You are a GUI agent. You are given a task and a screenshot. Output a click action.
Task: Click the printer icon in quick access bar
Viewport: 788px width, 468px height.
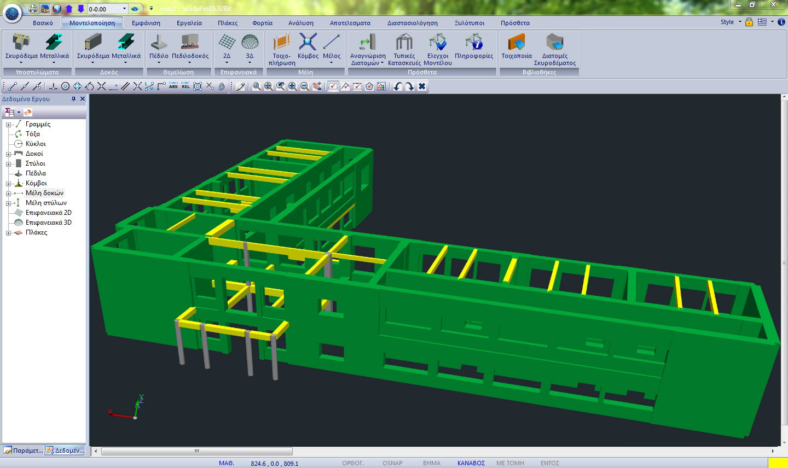click(x=33, y=9)
